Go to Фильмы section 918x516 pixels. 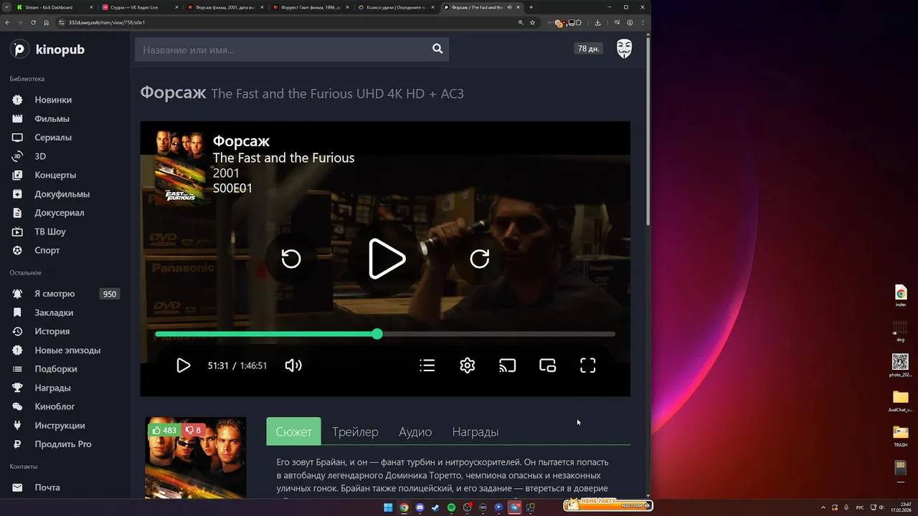52,118
